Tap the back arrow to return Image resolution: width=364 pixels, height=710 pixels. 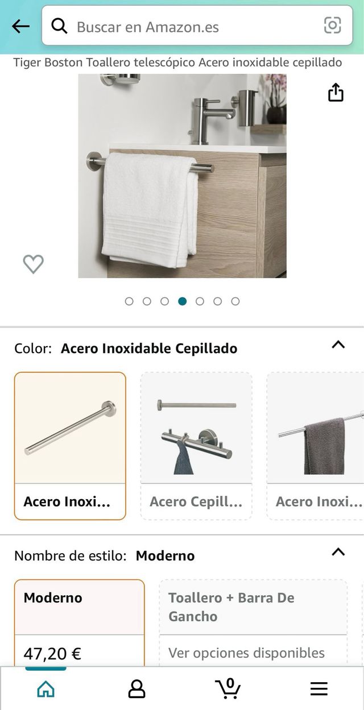pyautogui.click(x=19, y=25)
